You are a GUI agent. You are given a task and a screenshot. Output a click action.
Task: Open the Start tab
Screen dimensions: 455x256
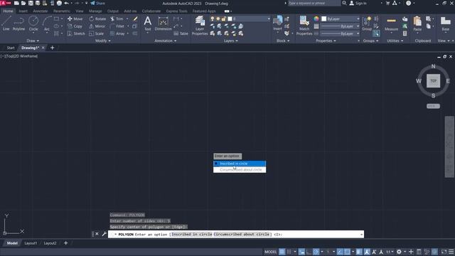click(11, 48)
